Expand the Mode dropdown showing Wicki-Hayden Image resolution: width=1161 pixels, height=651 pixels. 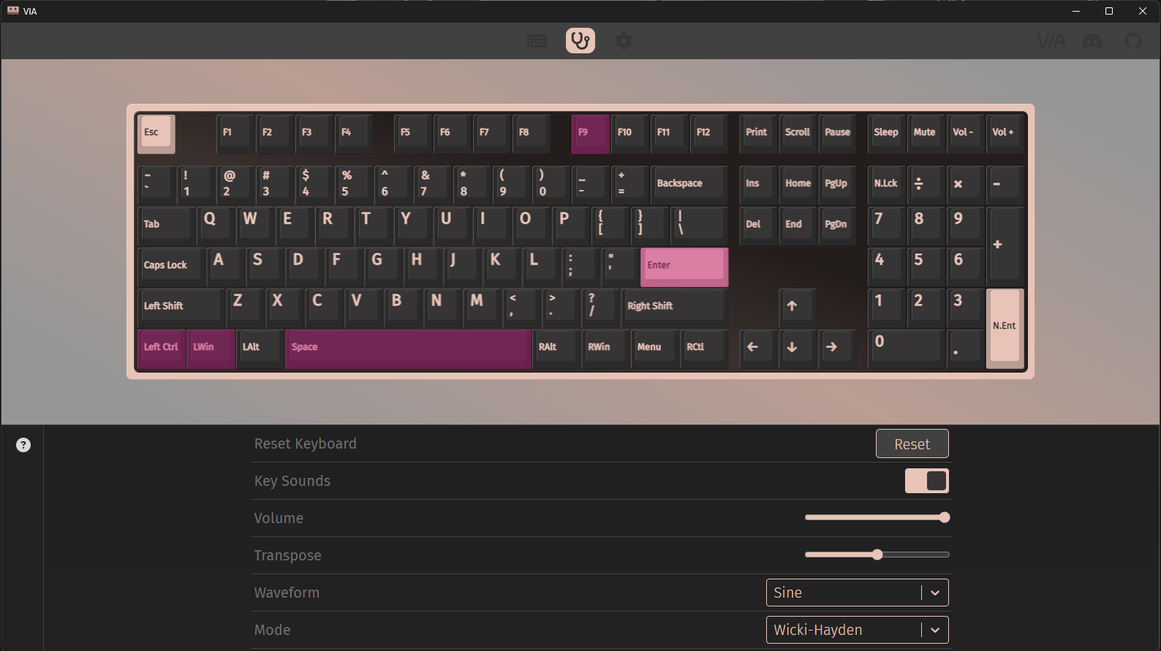pos(857,630)
